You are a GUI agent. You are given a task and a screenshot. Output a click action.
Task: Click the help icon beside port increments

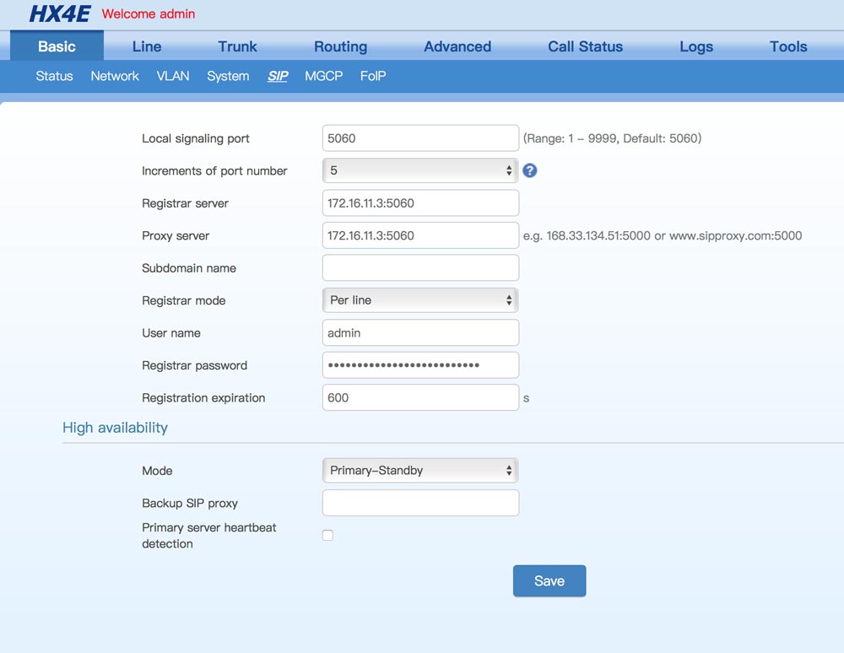[x=530, y=170]
